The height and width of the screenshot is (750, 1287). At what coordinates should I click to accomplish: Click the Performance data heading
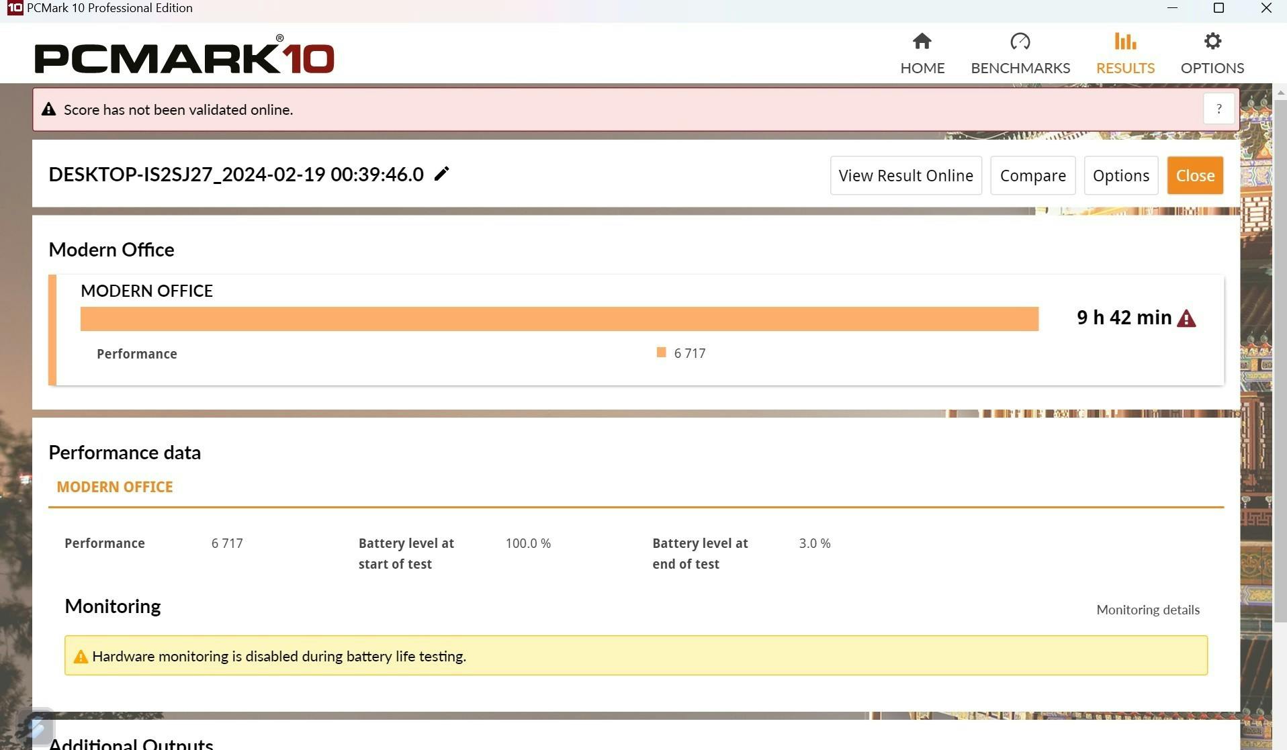[x=124, y=453]
